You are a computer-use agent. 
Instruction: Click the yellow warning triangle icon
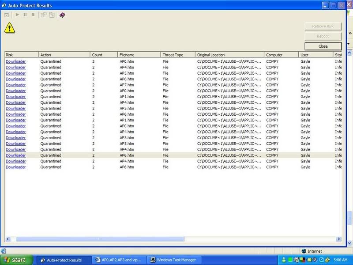click(x=10, y=28)
